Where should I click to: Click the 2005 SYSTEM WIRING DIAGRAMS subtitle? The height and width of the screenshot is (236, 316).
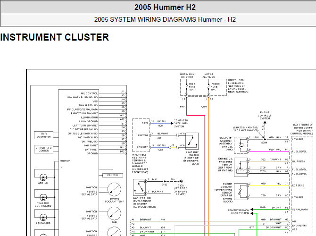(165, 19)
